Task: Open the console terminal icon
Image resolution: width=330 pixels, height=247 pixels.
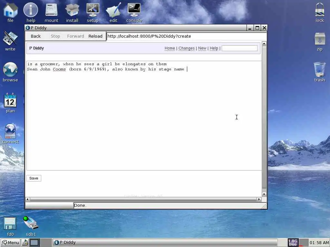Action: 134,13
